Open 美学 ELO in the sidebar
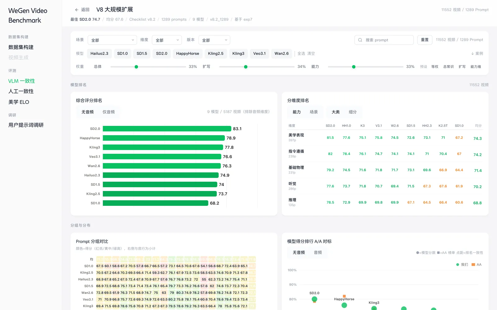The height and width of the screenshot is (310, 497). [19, 102]
